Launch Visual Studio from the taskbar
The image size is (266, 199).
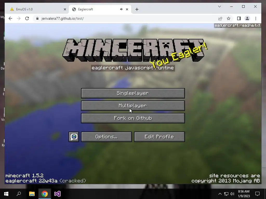click(x=57, y=194)
